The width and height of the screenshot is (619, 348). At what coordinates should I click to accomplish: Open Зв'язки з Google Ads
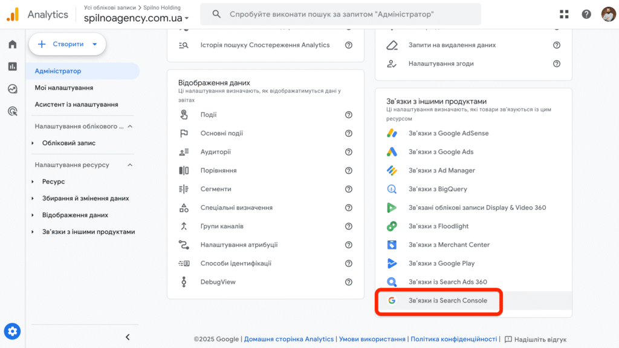pyautogui.click(x=473, y=152)
